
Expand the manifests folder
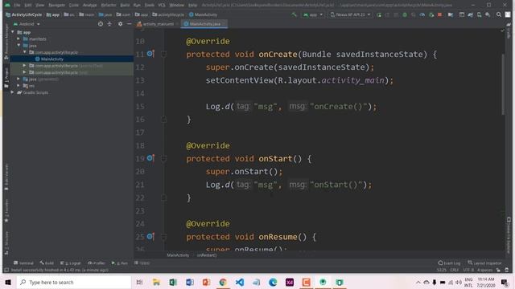coord(19,39)
